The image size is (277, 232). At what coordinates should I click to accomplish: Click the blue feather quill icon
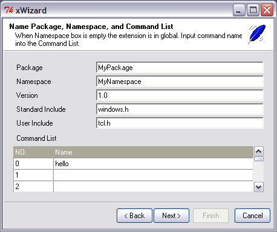click(257, 34)
